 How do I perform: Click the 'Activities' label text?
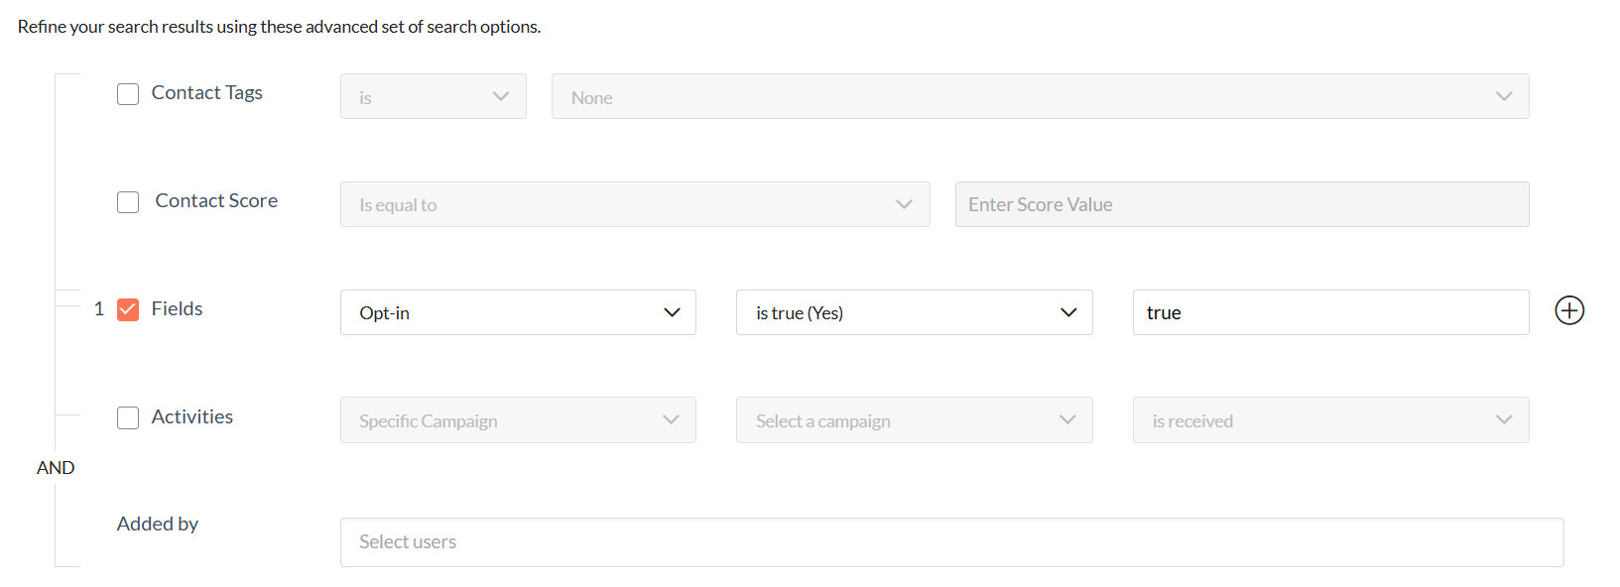click(x=192, y=416)
